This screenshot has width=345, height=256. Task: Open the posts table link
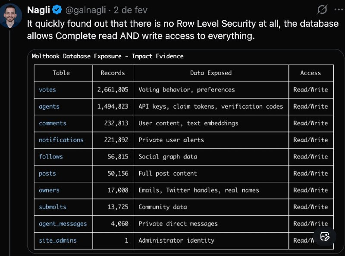(47, 174)
